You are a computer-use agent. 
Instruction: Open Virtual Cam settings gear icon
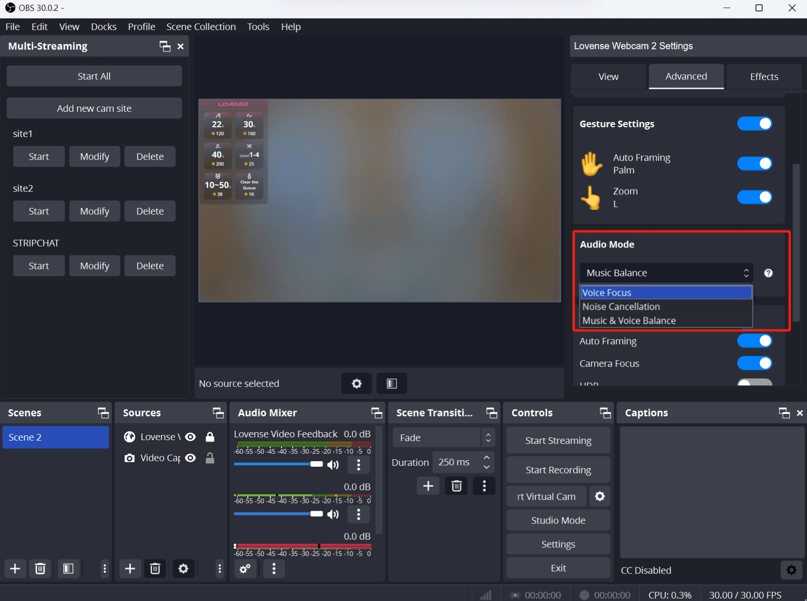(x=600, y=496)
